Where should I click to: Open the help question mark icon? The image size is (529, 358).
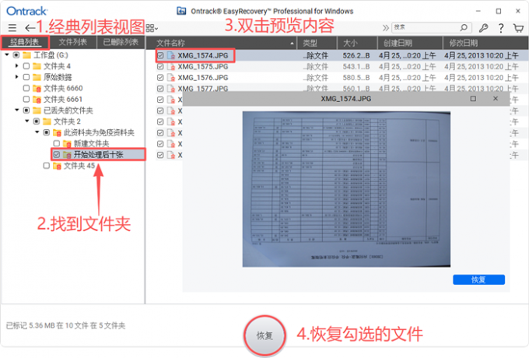point(501,28)
